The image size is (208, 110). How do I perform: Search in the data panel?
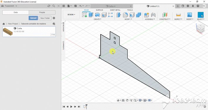pos(54,6)
